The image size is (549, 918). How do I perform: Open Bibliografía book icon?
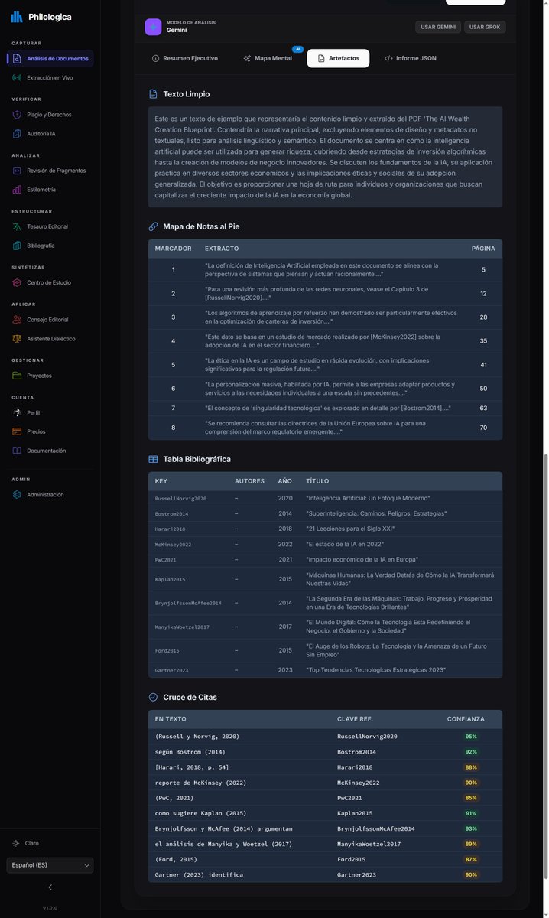coord(18,246)
